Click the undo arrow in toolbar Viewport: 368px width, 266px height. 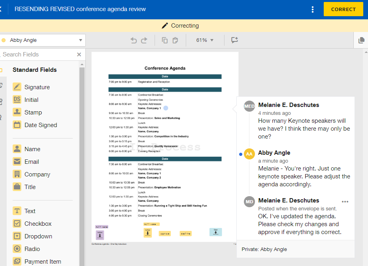click(x=134, y=40)
